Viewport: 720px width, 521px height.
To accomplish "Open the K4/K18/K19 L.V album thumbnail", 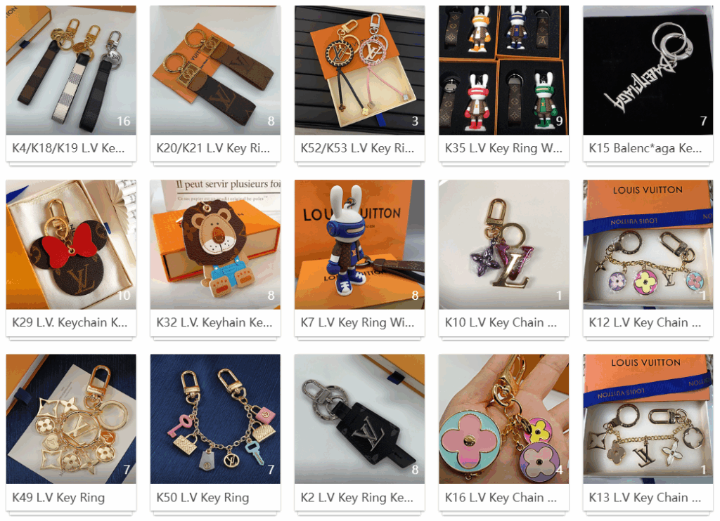I will coord(71,70).
